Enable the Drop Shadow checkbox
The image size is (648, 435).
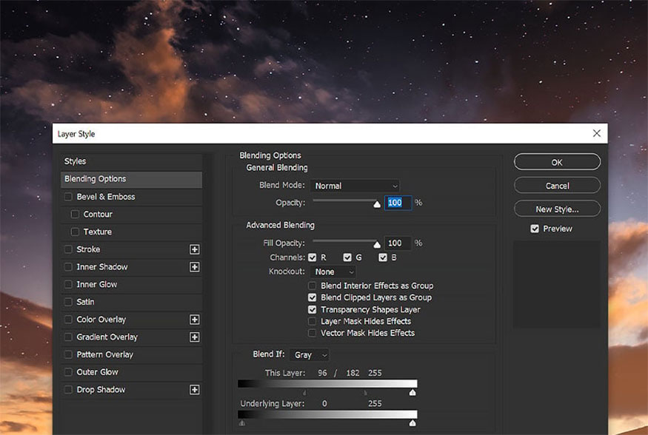coord(68,390)
